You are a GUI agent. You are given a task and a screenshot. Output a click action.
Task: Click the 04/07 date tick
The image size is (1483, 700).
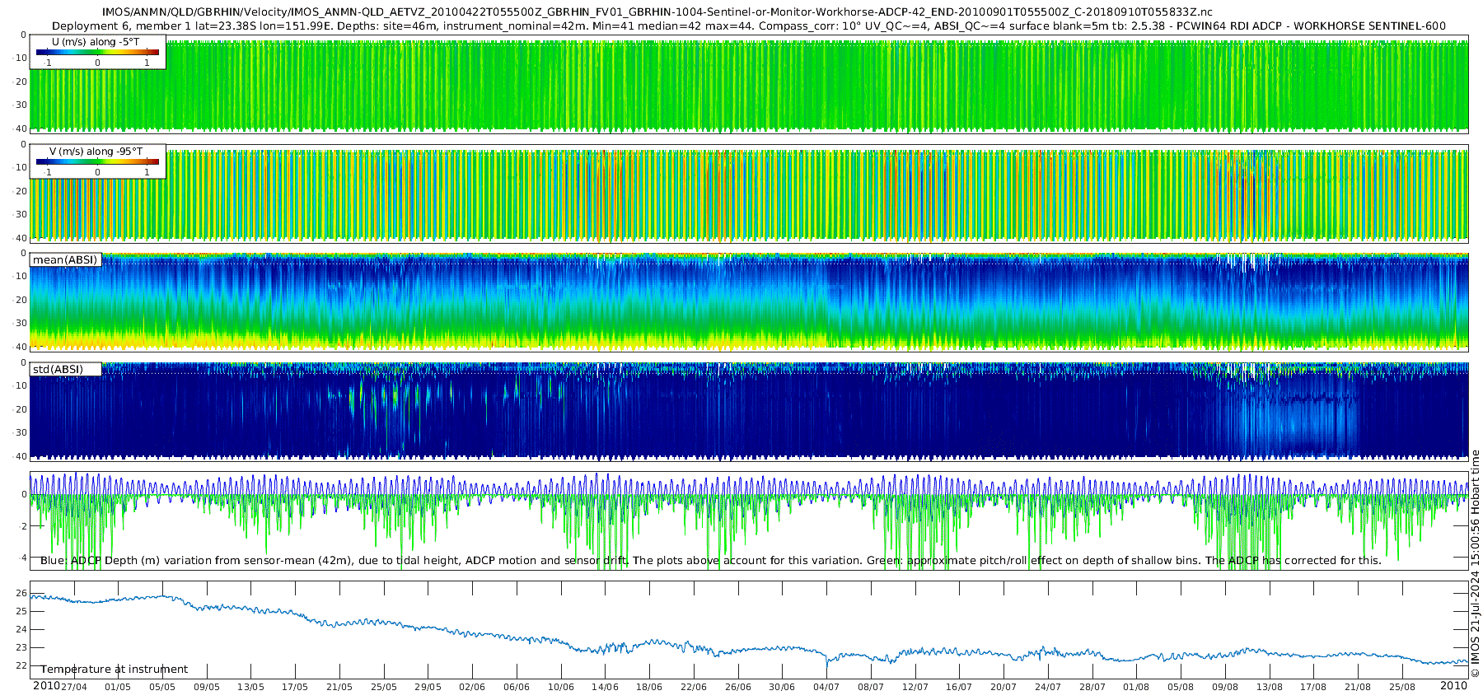click(826, 687)
